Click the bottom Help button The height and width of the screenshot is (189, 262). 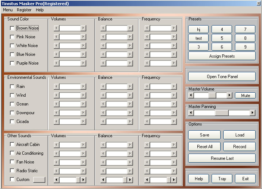[x=198, y=179]
